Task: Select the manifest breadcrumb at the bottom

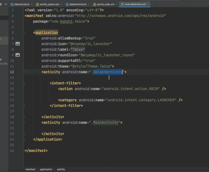Action: tap(30, 169)
